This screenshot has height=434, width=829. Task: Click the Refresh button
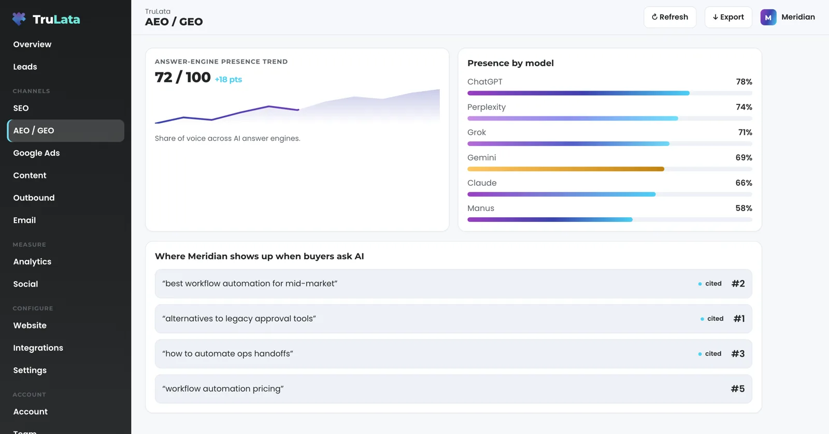tap(669, 17)
